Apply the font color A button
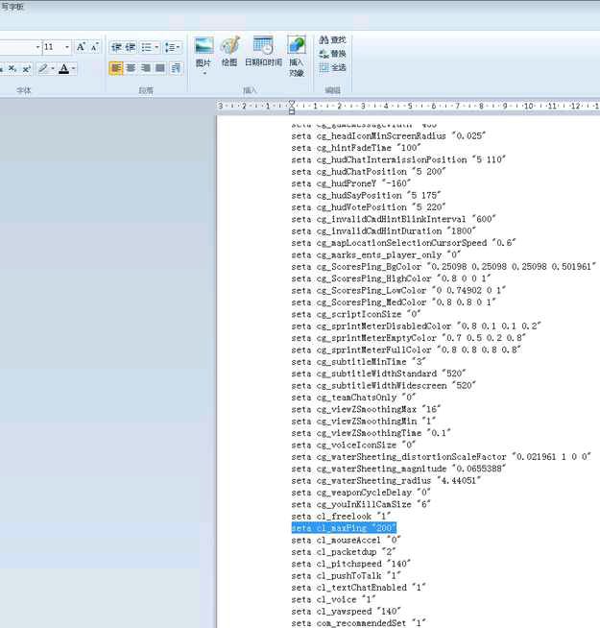 [63, 69]
